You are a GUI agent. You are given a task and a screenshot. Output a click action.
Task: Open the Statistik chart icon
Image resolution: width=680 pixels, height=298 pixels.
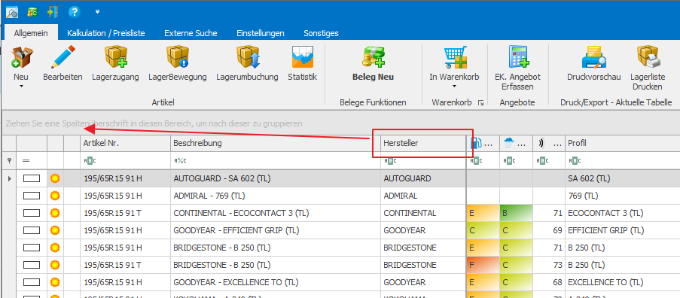[x=303, y=58]
